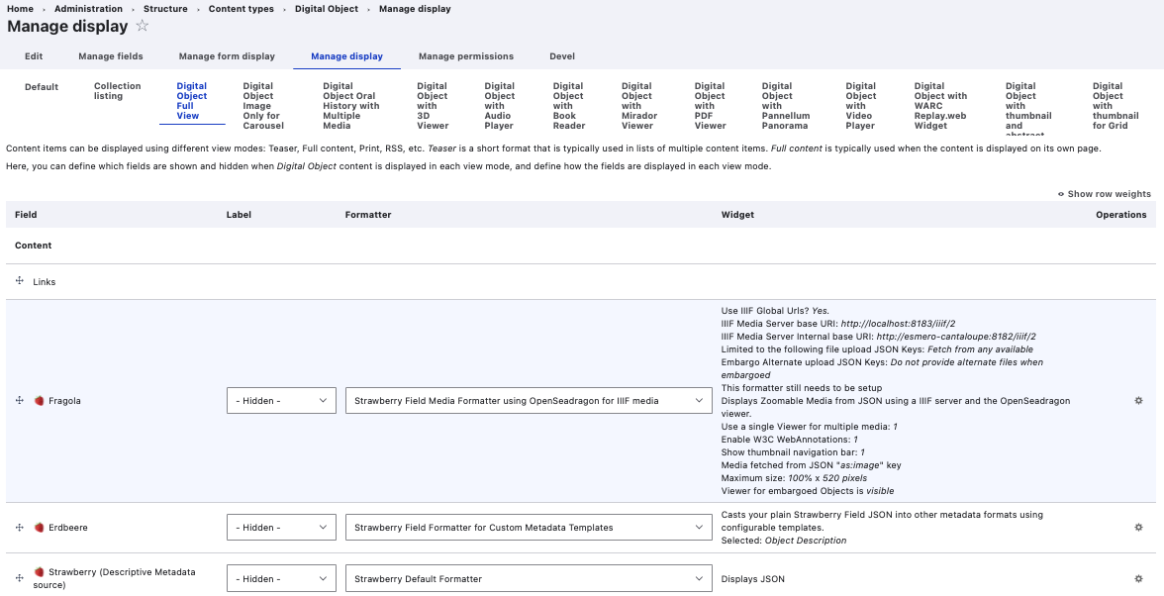Expand the Fragola formatter dropdown
Image resolution: width=1164 pixels, height=596 pixels.
[x=528, y=401]
